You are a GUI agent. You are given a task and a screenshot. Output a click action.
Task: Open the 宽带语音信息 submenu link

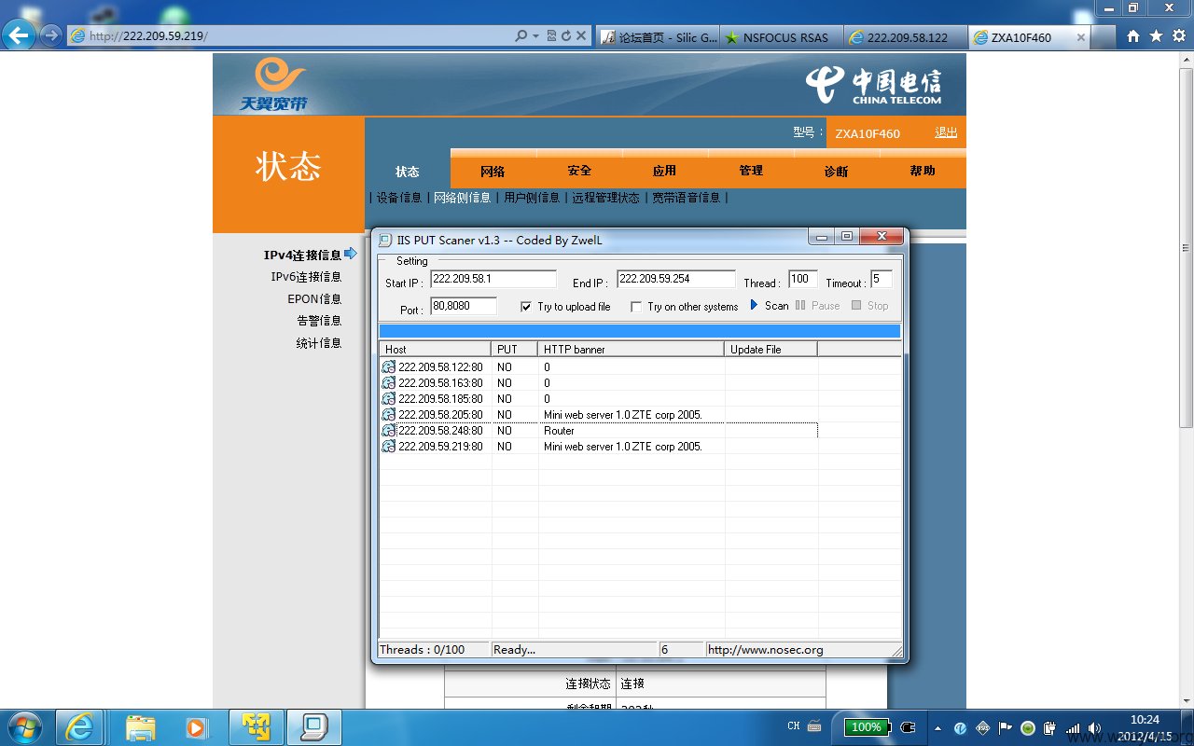tap(686, 198)
